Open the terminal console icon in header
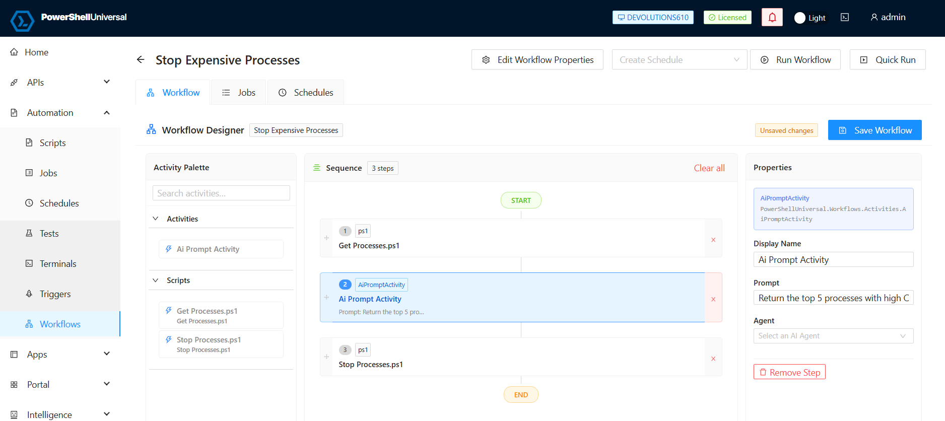The height and width of the screenshot is (421, 945). pyautogui.click(x=845, y=17)
